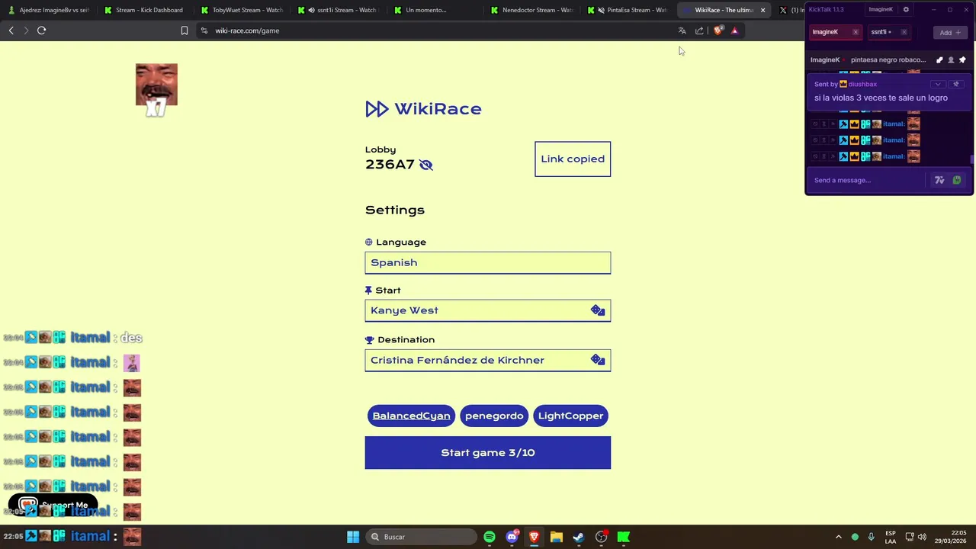Close ImagineK chat tab in KickTalk

[x=856, y=32]
